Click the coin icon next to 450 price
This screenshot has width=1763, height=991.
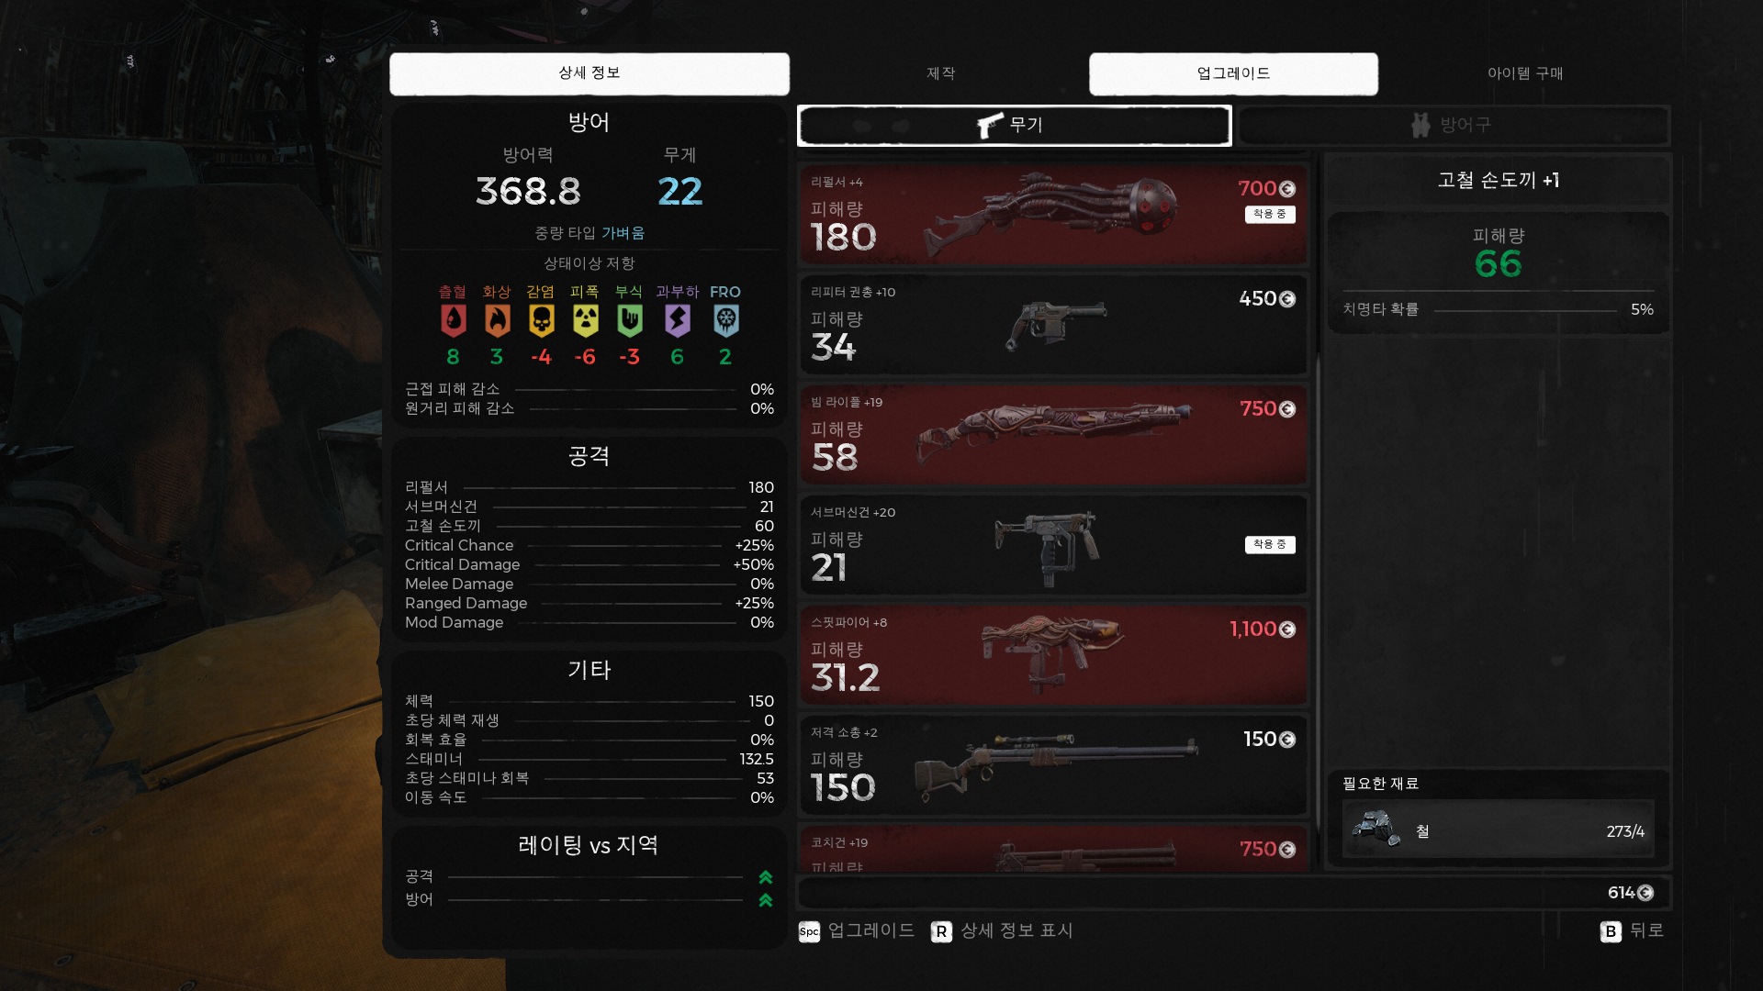click(1287, 299)
